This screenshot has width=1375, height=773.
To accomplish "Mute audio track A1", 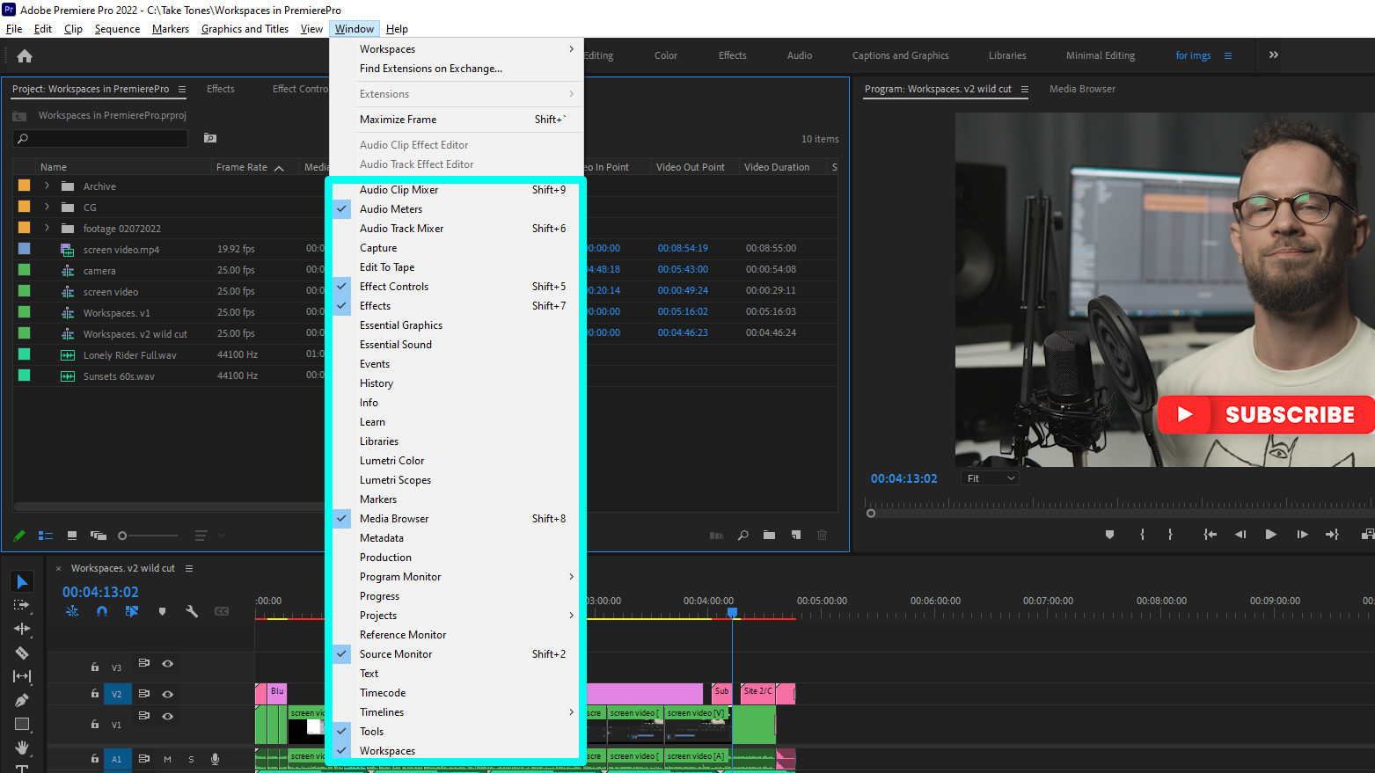I will [x=167, y=759].
